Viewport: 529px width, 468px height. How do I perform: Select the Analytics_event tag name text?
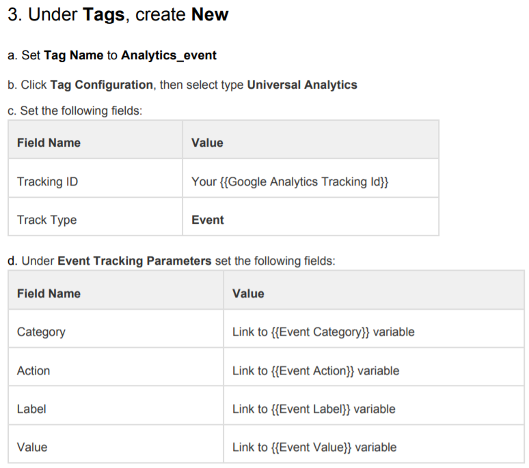point(169,55)
